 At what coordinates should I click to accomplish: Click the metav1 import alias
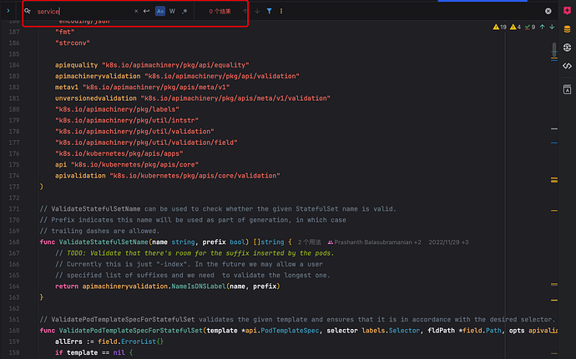pyautogui.click(x=67, y=87)
